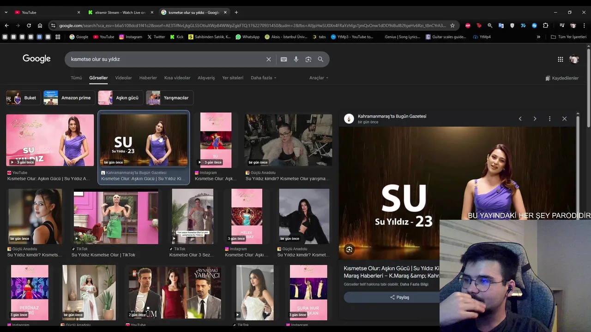The image size is (591, 332).
Task: Reload the page with the refresh icon
Action: [x=29, y=25]
